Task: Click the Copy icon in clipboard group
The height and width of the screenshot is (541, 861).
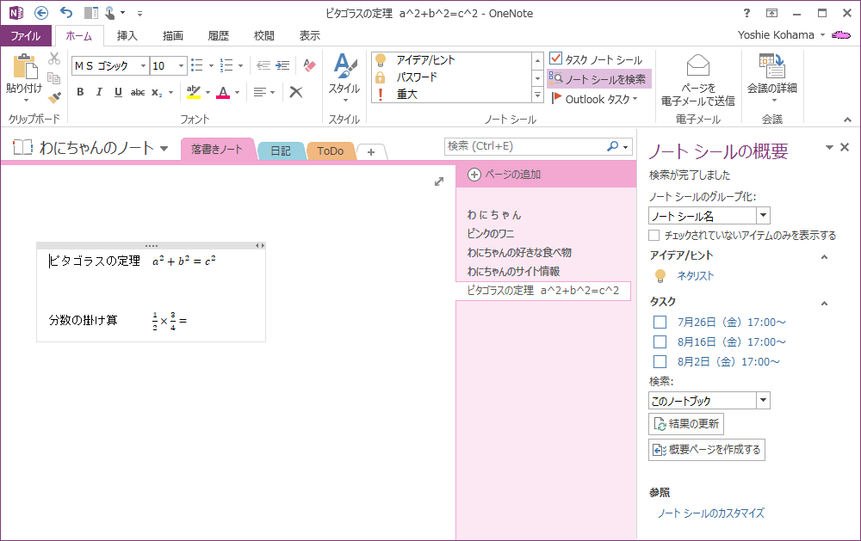Action: [53, 78]
